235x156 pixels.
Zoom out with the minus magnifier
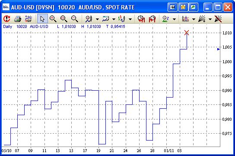click(74, 19)
